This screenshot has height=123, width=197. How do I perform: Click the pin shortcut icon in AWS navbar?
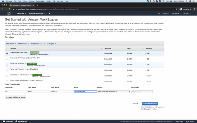(x=49, y=13)
